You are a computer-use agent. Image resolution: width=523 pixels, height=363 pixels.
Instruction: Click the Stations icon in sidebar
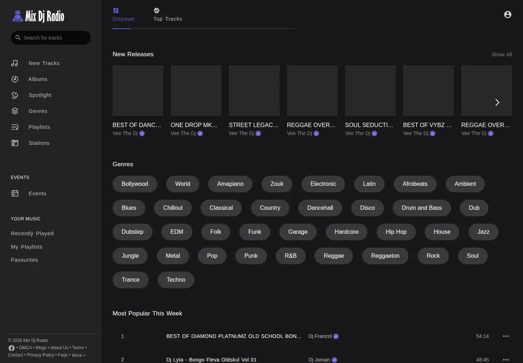point(15,143)
